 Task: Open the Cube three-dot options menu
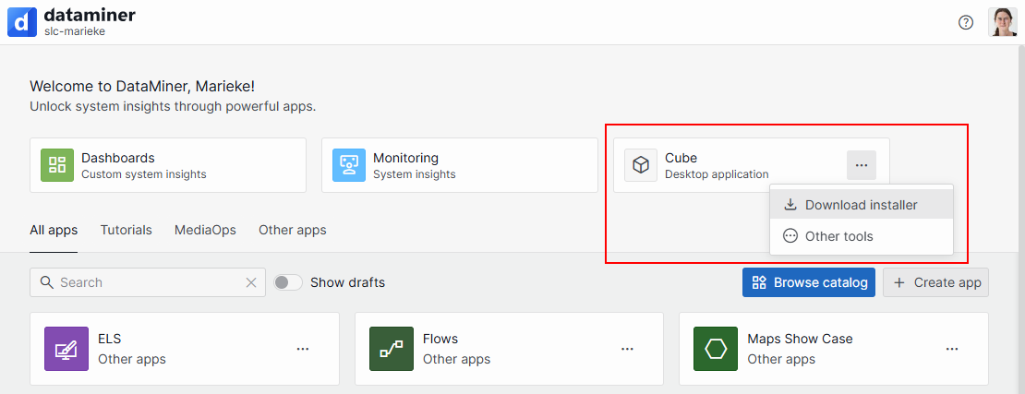tap(862, 165)
